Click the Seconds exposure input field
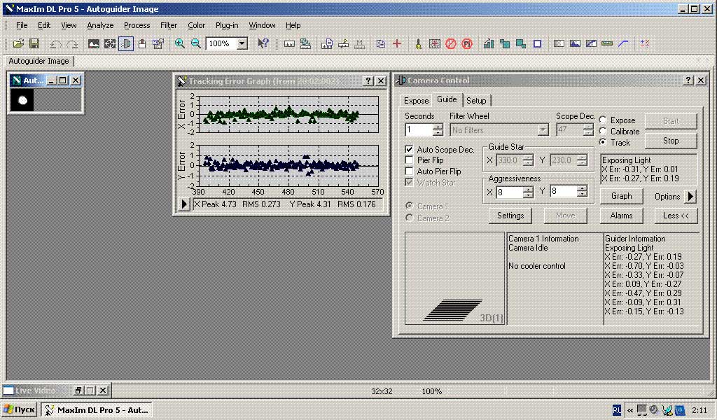This screenshot has height=420, width=717. (418, 130)
